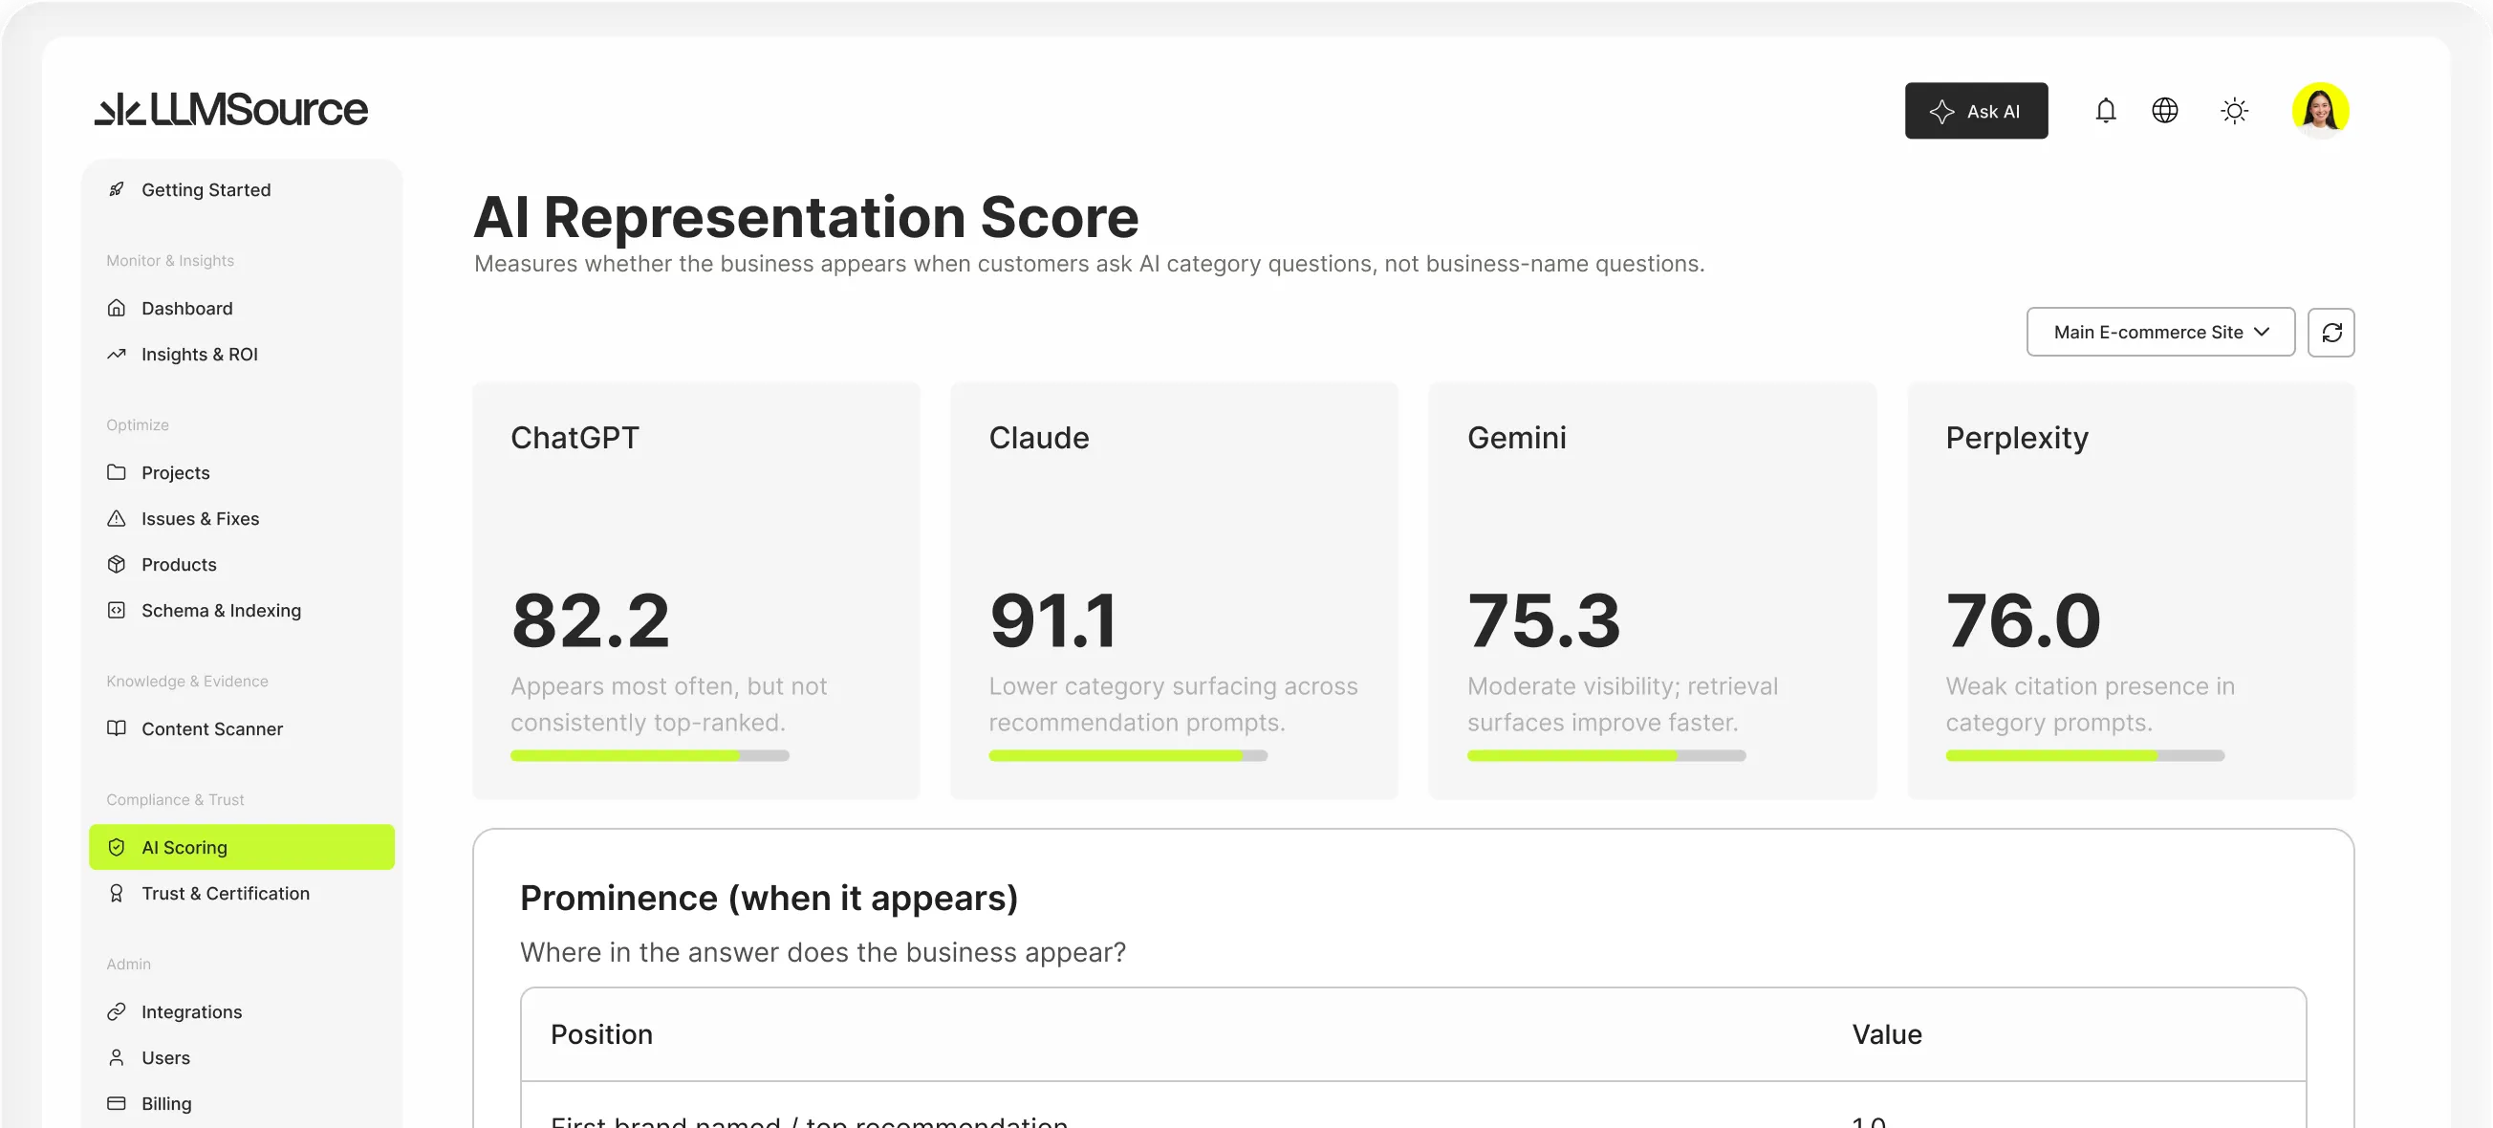The height and width of the screenshot is (1128, 2493).
Task: Click the Products box icon
Action: click(116, 564)
